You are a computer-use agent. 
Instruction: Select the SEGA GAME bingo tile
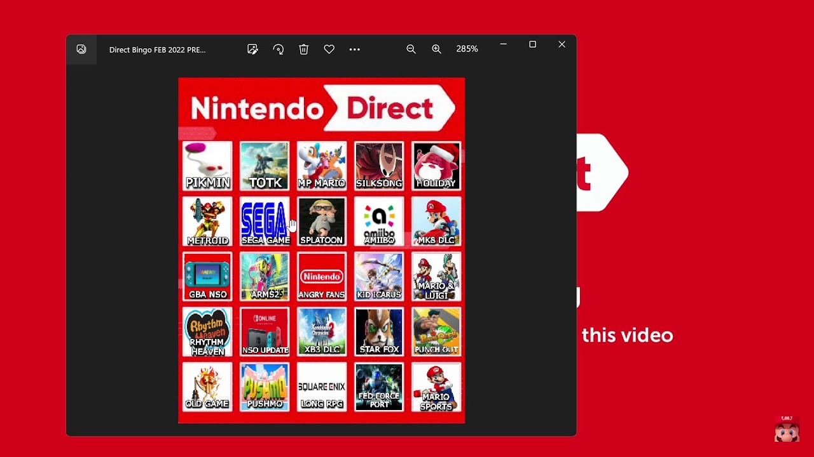click(x=265, y=222)
